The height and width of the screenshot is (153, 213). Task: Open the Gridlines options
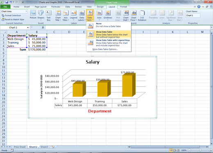coord(108,16)
